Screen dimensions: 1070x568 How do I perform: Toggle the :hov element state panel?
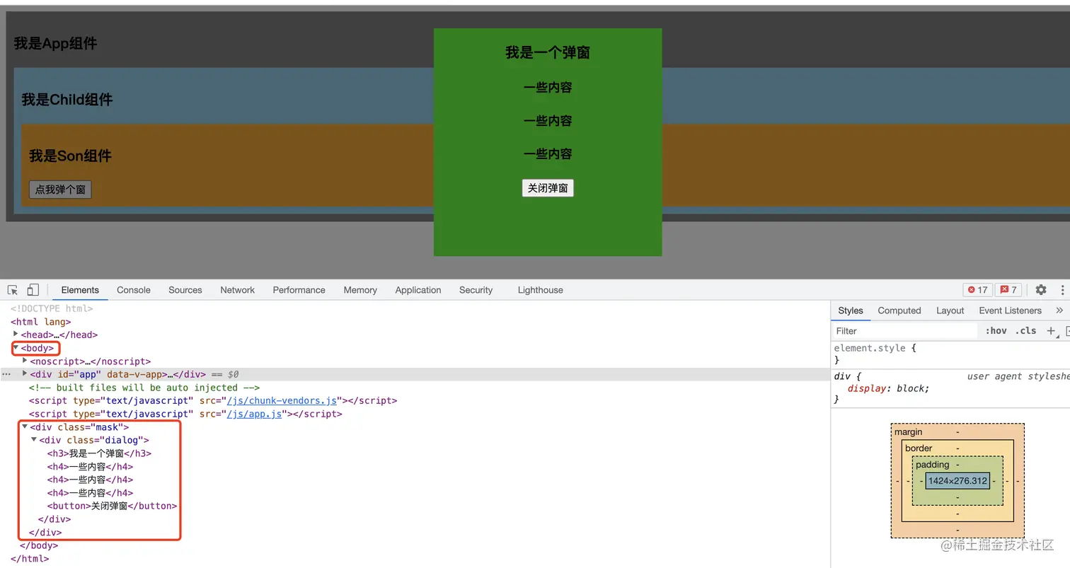tap(996, 330)
